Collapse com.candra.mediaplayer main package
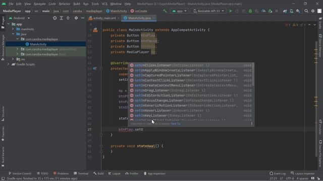The image size is (323, 181). (x=18, y=39)
